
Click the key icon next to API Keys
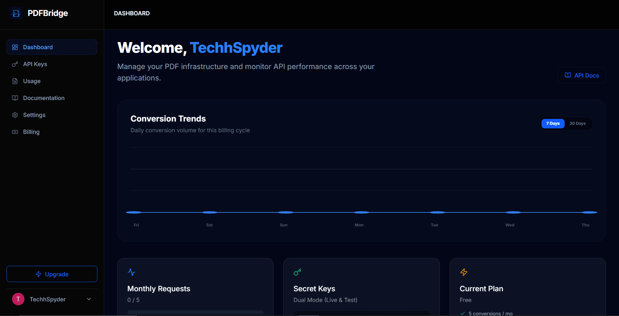coord(15,64)
